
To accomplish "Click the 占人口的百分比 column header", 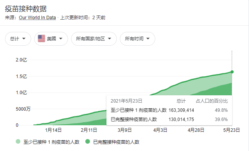I will (212, 101).
